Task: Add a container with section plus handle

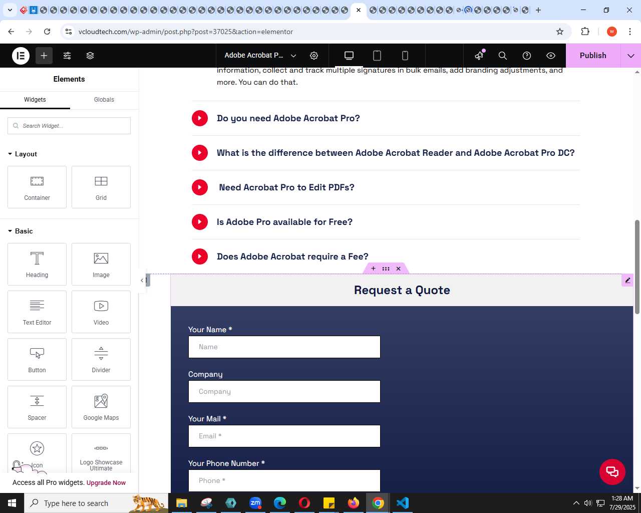Action: point(373,269)
